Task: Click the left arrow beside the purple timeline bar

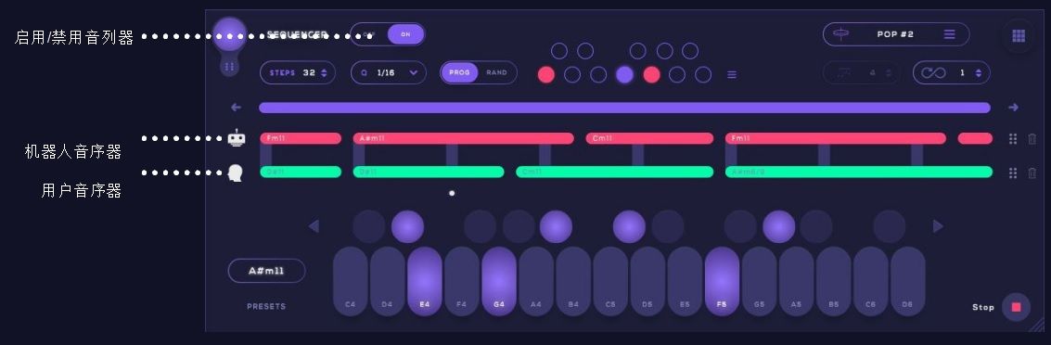Action: pos(236,108)
